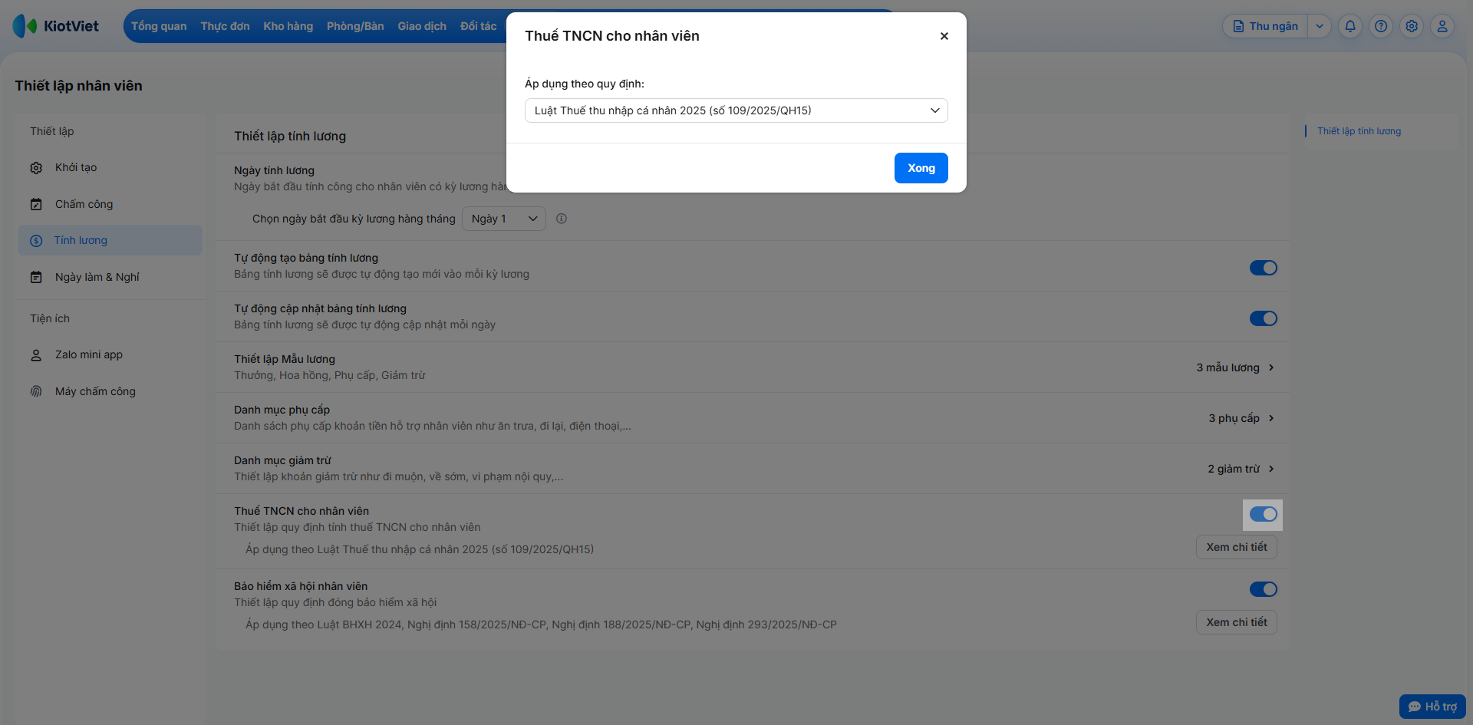Select Máy chấm công in sidebar
The image size is (1473, 725).
pos(110,391)
